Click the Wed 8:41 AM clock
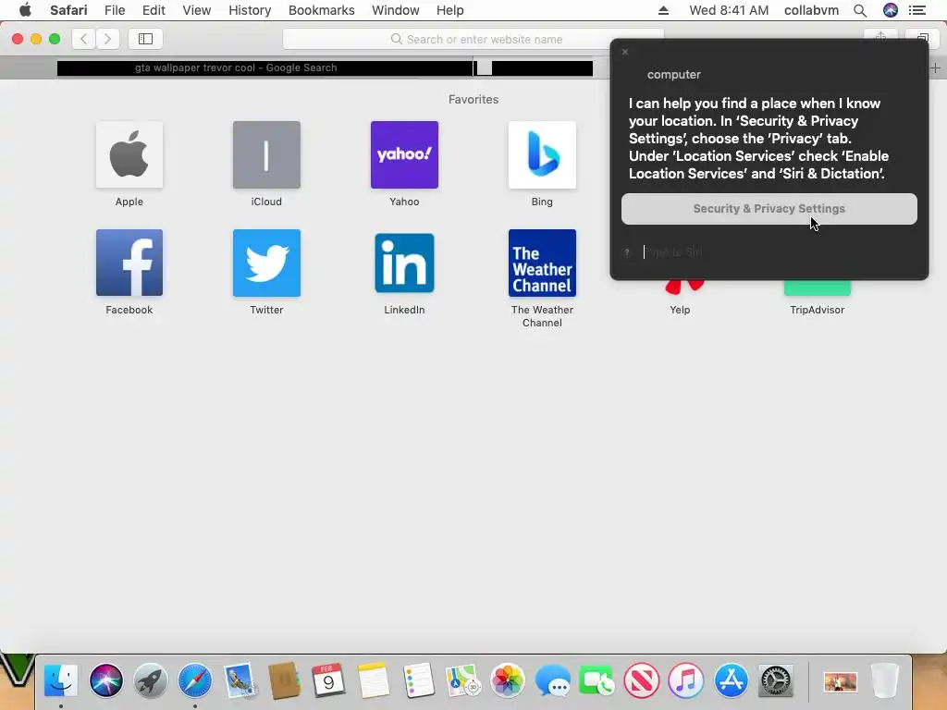The image size is (947, 710). [x=729, y=10]
